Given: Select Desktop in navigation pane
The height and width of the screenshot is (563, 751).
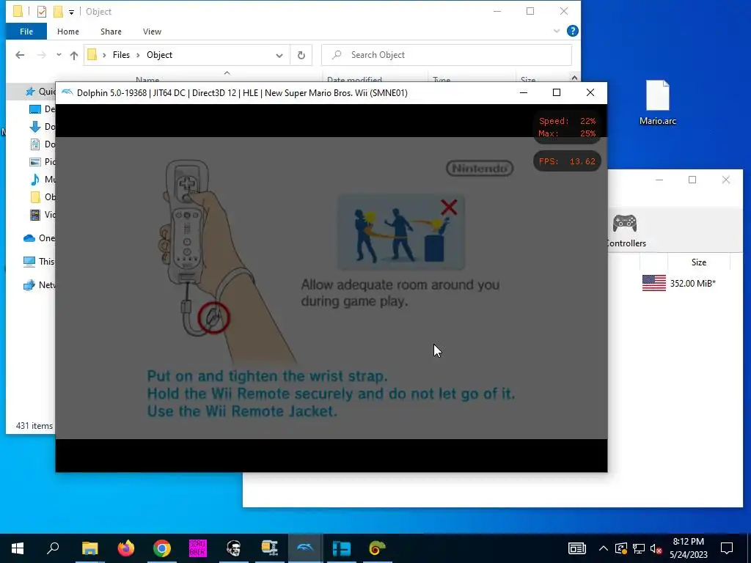Looking at the screenshot, I should pyautogui.click(x=42, y=109).
